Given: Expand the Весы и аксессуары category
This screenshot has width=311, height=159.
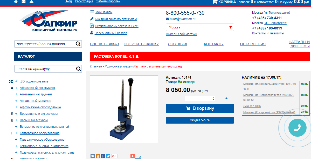Looking at the screenshot, I should (x=16, y=120).
